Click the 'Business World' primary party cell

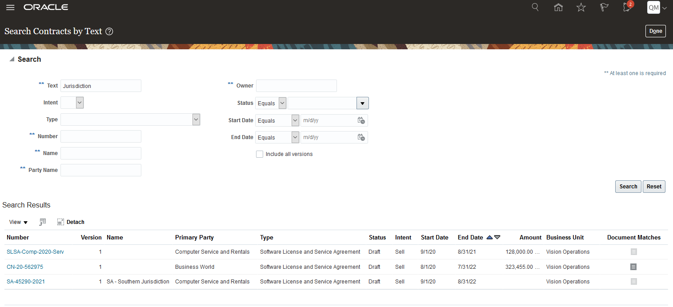[195, 267]
